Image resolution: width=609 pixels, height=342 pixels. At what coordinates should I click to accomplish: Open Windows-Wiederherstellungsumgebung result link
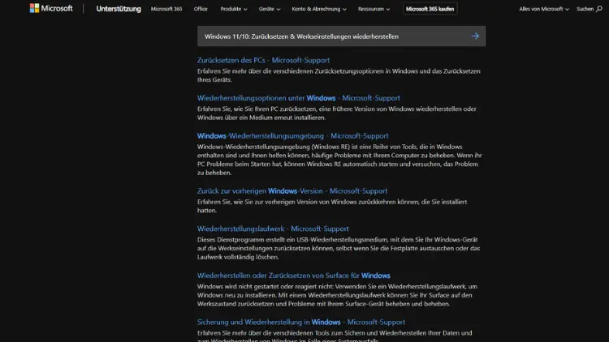pyautogui.click(x=292, y=135)
